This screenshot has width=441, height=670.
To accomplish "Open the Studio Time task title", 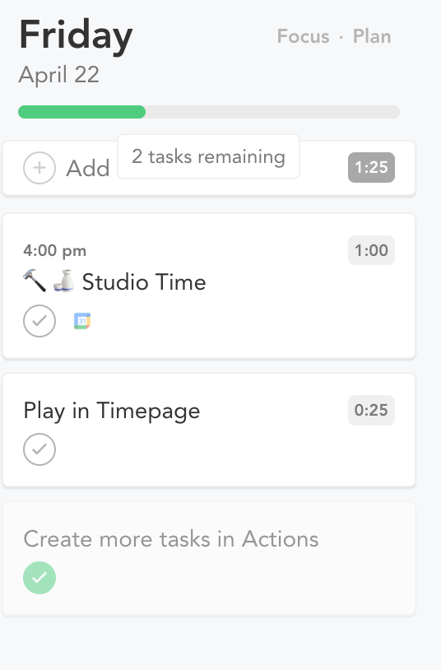I will 144,282.
